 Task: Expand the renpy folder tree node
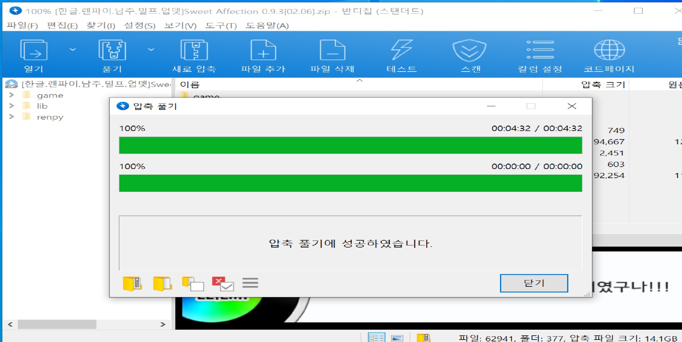pyautogui.click(x=11, y=117)
